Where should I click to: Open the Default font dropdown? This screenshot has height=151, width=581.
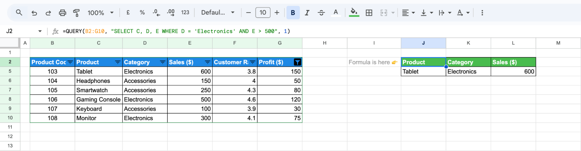[218, 13]
